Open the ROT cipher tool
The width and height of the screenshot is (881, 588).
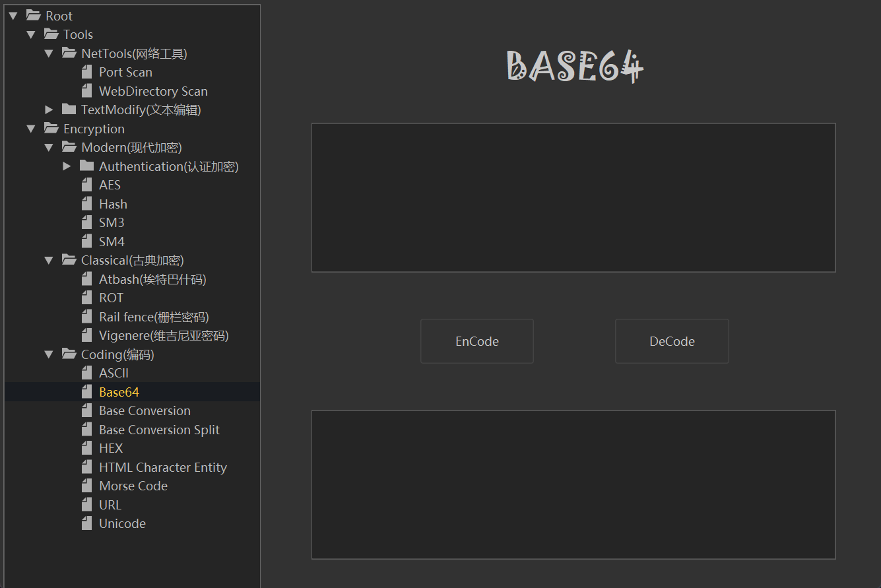point(111,298)
